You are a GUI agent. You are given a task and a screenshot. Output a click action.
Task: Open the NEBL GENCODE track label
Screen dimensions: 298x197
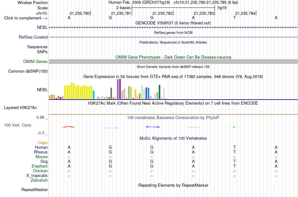[42, 27]
